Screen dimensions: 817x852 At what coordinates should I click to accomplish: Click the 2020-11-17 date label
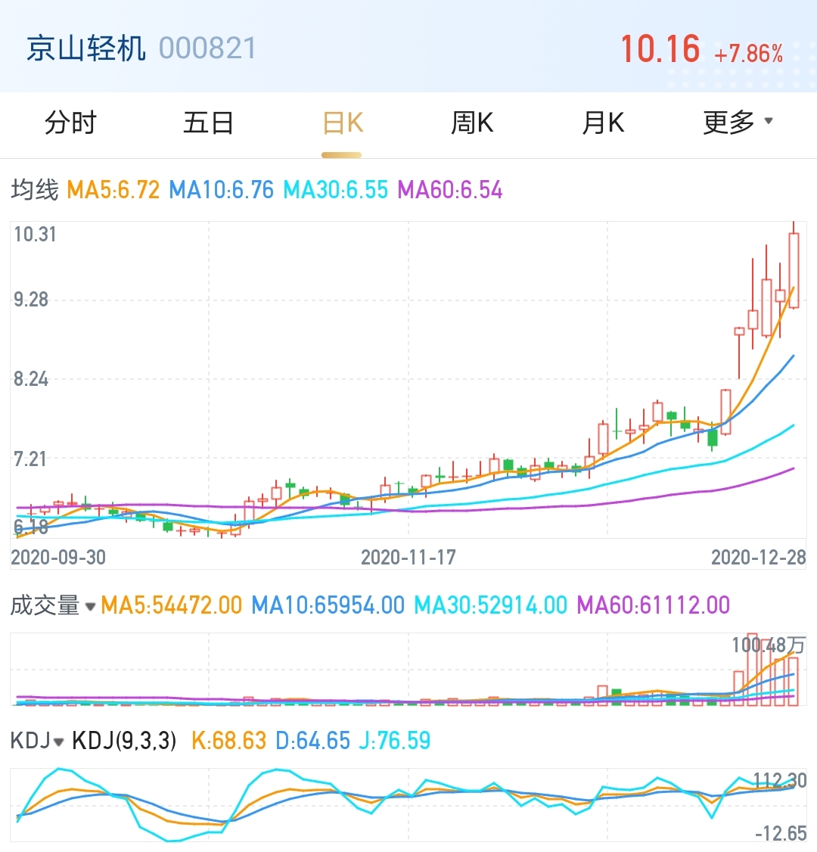click(x=408, y=558)
